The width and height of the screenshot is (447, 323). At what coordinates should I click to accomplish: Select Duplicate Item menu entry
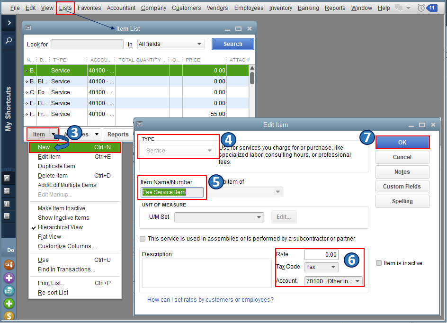[x=56, y=166]
